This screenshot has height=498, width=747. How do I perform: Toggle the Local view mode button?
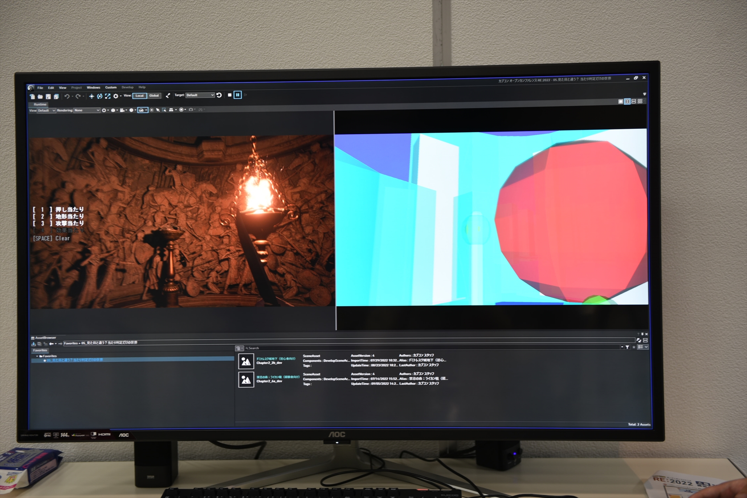tap(139, 96)
